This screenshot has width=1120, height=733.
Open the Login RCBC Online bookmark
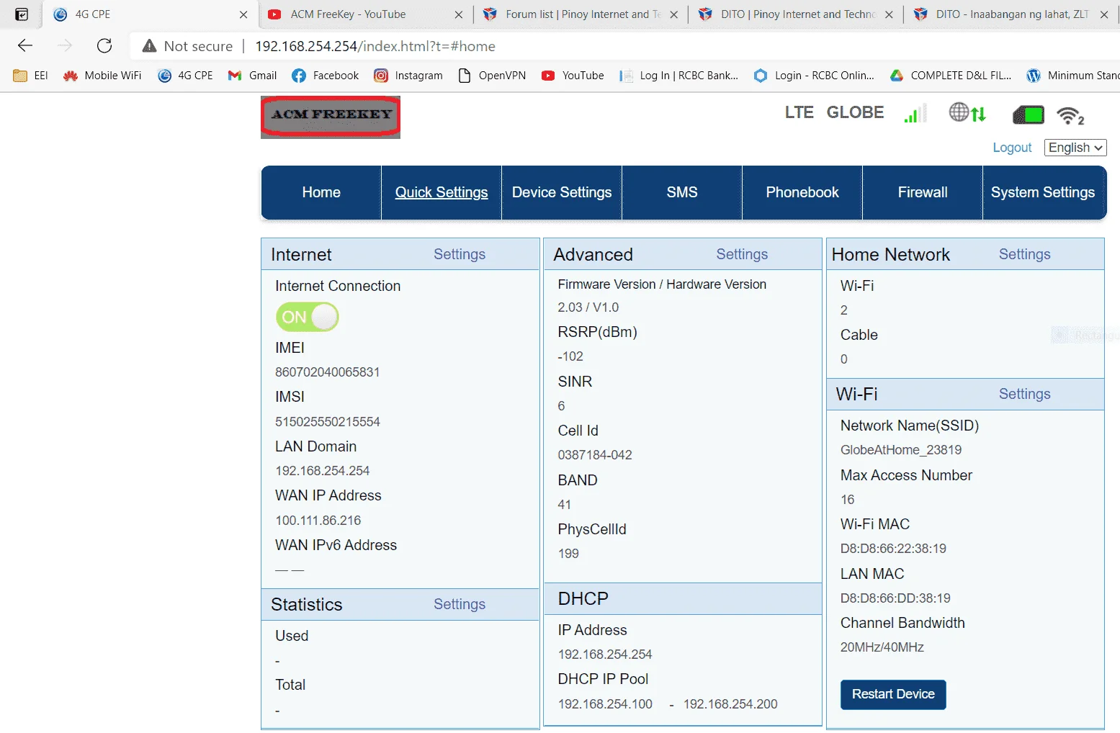click(x=814, y=76)
